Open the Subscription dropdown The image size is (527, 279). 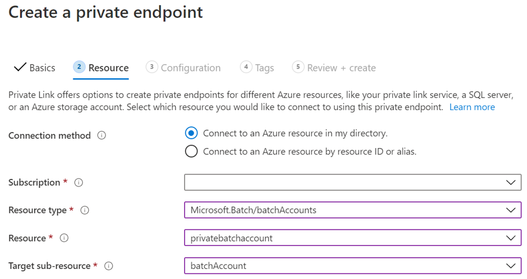352,182
